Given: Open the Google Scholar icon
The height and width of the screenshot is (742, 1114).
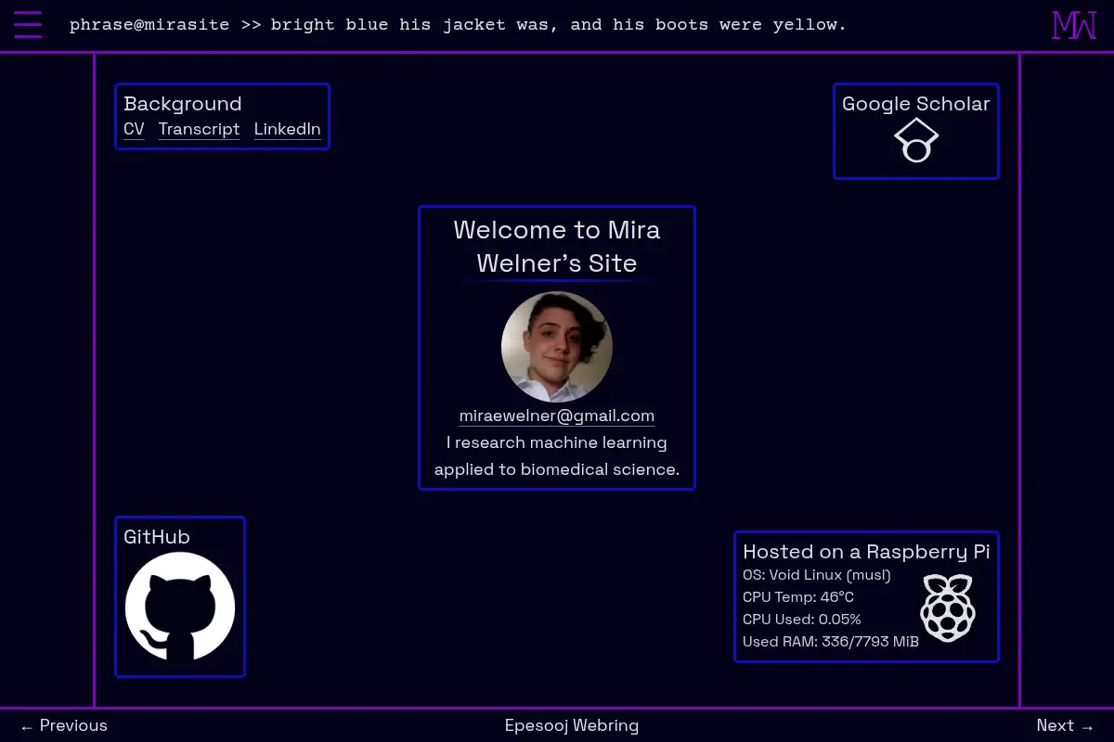Looking at the screenshot, I should click(916, 140).
